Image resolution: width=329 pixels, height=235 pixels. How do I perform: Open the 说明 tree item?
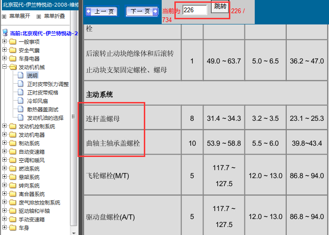[32, 76]
